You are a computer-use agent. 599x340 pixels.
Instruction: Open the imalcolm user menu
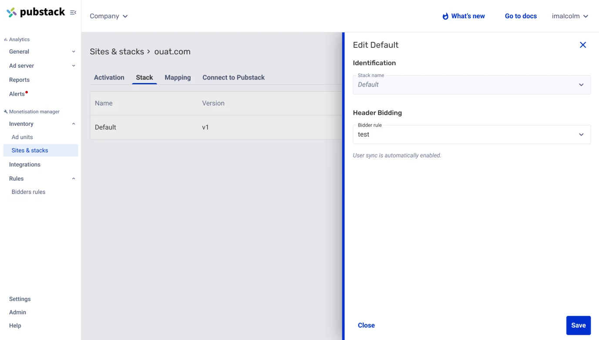tap(569, 16)
